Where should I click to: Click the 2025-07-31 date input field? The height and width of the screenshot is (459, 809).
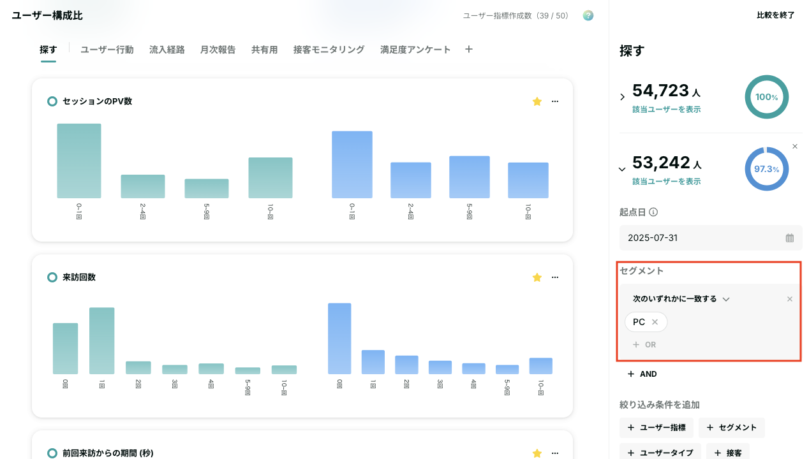[711, 238]
